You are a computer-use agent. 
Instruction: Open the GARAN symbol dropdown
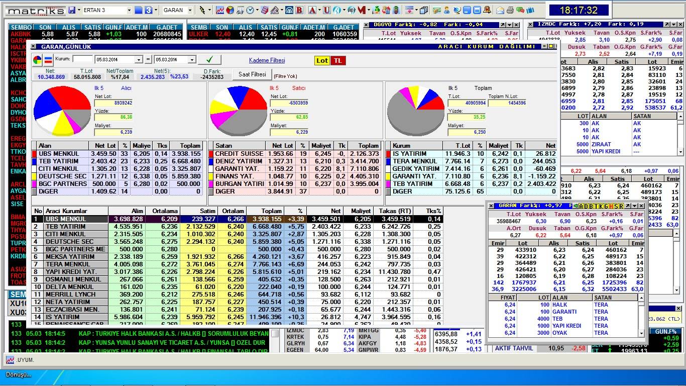[190, 10]
